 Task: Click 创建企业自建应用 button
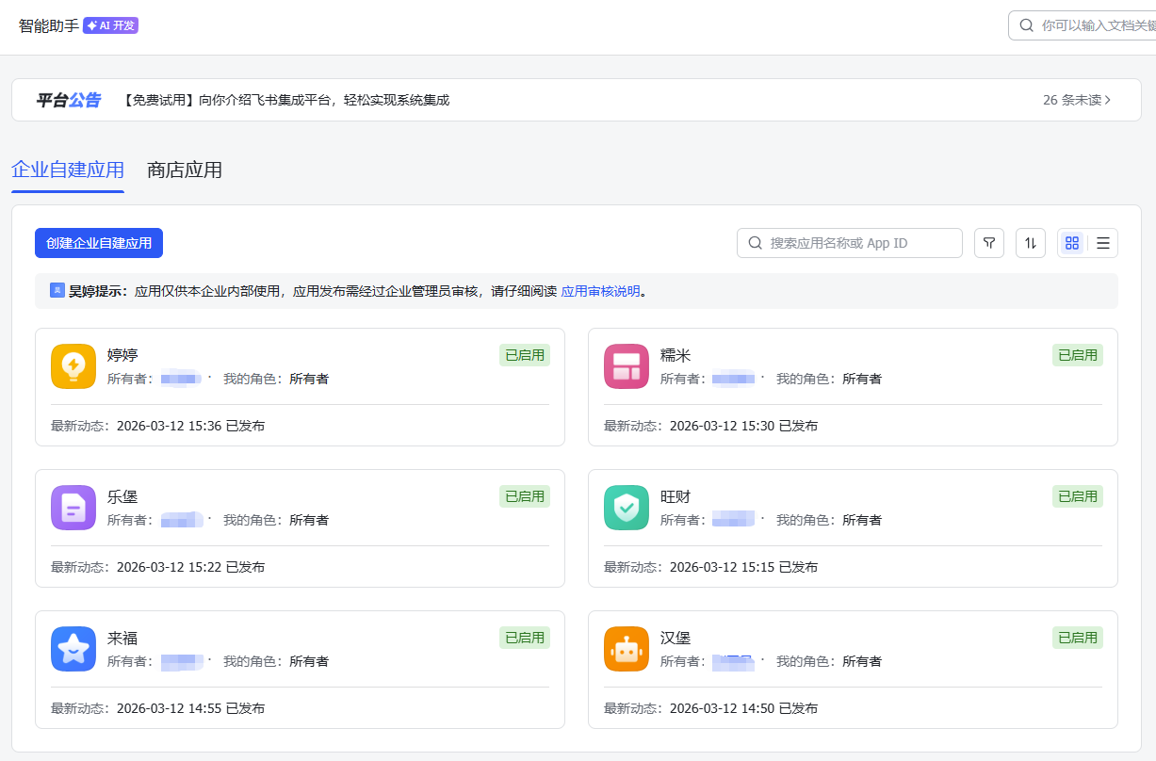pyautogui.click(x=99, y=243)
